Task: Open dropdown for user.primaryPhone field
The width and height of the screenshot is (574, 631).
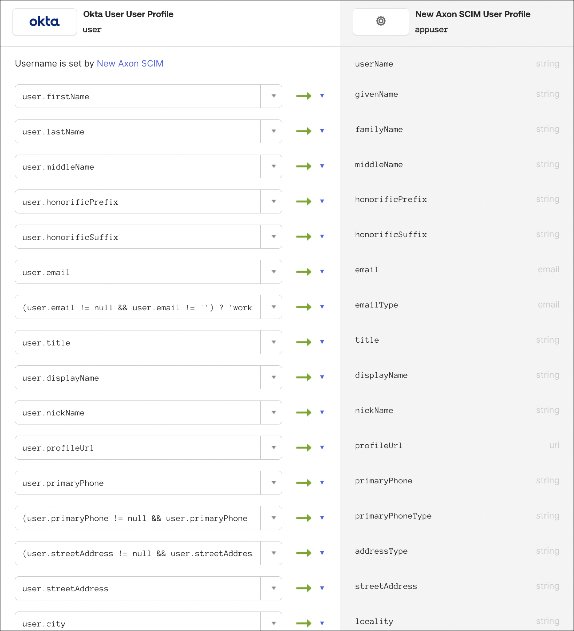Action: coord(273,483)
